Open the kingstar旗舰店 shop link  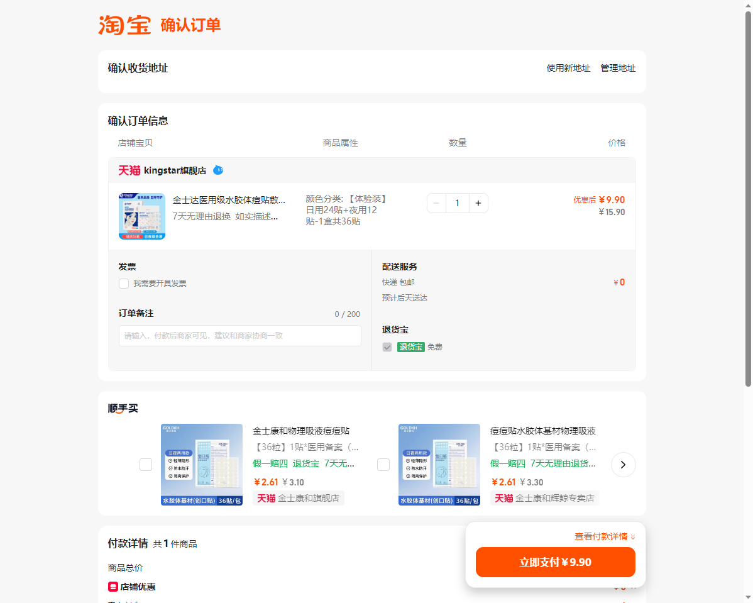pos(175,170)
